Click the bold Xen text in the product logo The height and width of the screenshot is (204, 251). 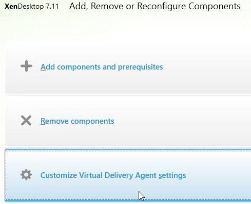click(x=11, y=7)
